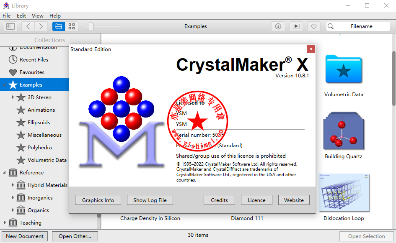This screenshot has height=243, width=396.
Task: Open the Help menu
Action: pyautogui.click(x=55, y=15)
